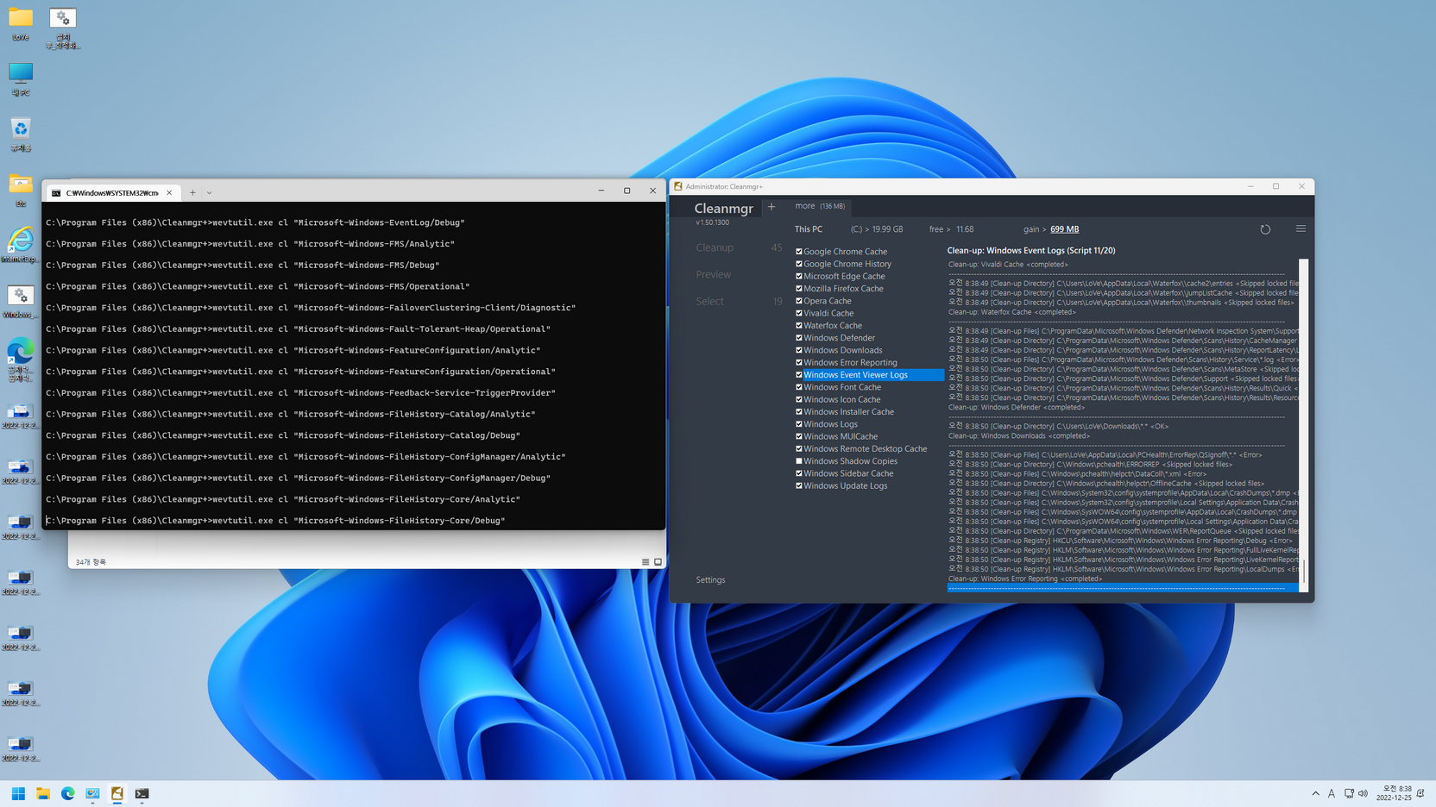This screenshot has width=1436, height=807.
Task: Open the more (136 MB) tab
Action: [x=820, y=206]
